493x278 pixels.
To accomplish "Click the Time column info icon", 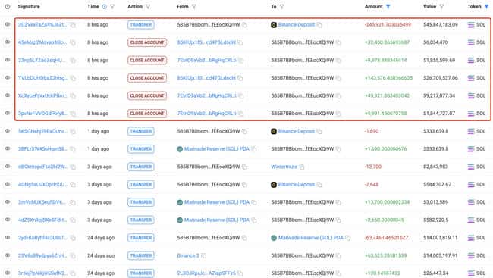I will coord(105,7).
